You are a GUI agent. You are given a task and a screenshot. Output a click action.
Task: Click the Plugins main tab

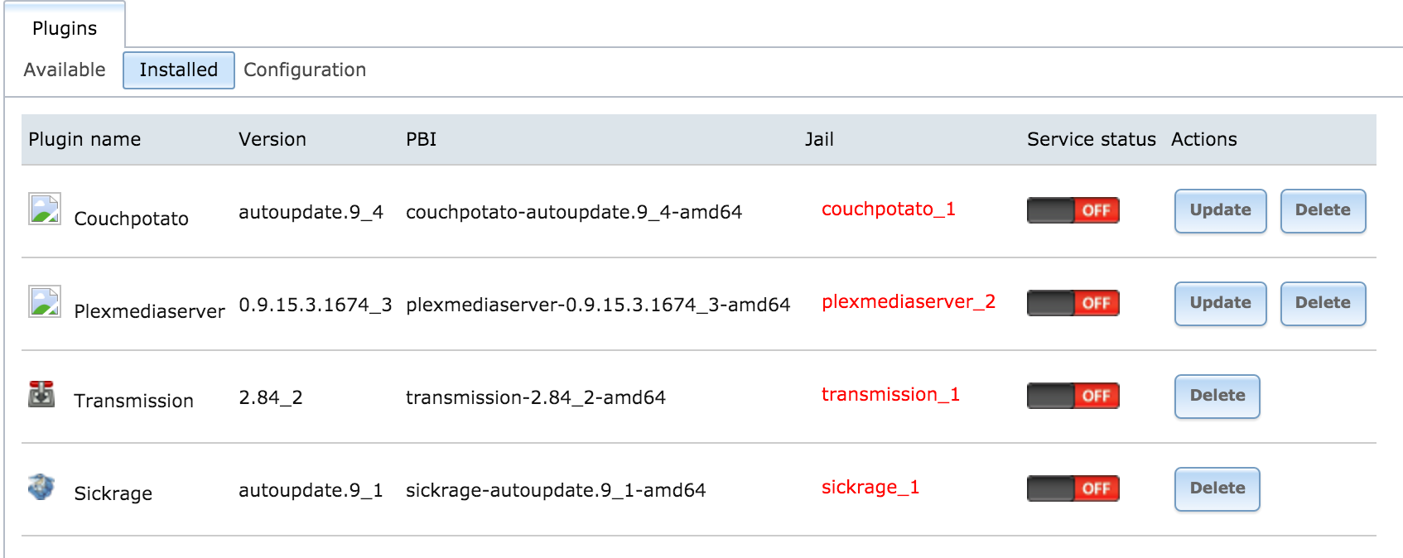65,28
